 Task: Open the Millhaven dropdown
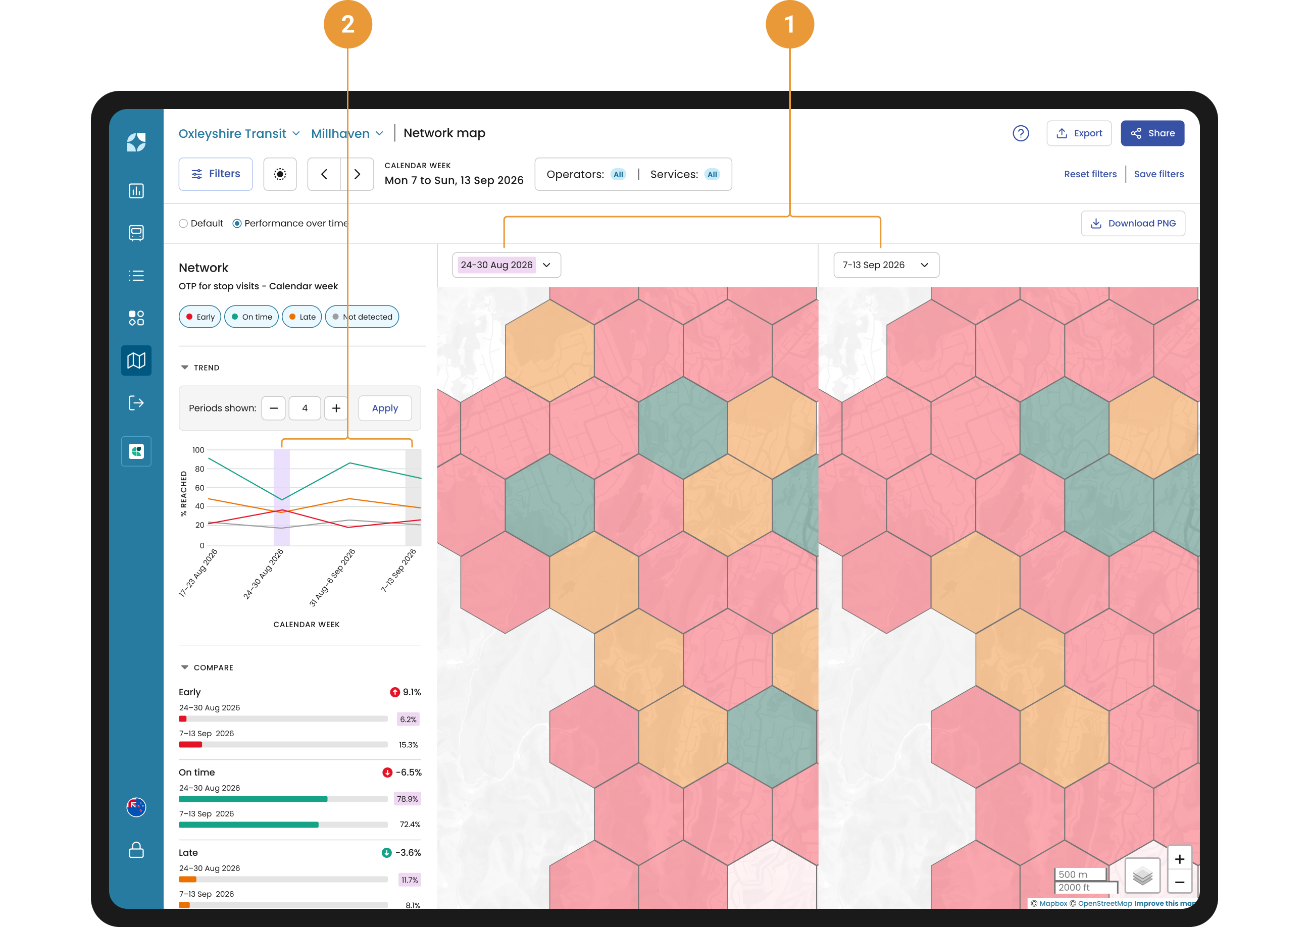(x=347, y=134)
